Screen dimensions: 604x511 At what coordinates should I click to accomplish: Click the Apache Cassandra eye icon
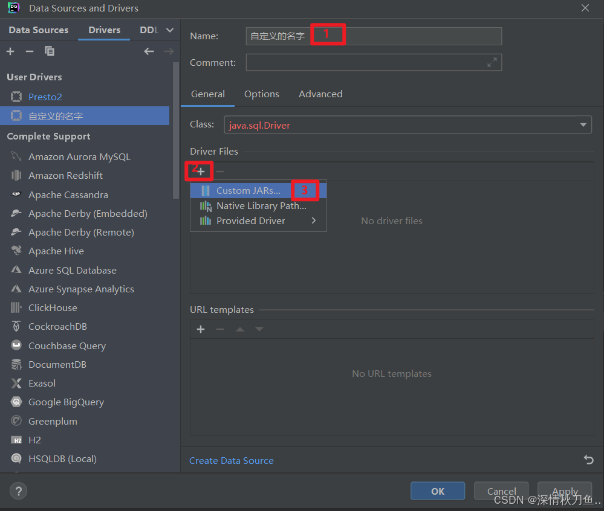pyautogui.click(x=16, y=194)
